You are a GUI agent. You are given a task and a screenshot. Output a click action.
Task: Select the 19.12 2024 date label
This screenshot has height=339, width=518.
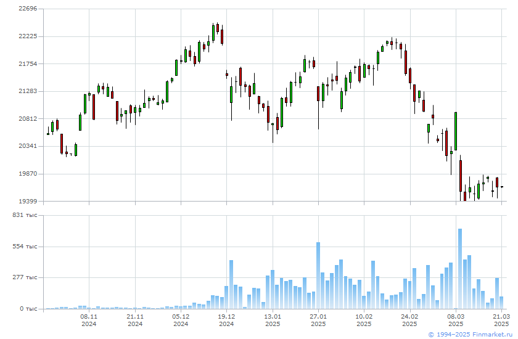pos(226,320)
